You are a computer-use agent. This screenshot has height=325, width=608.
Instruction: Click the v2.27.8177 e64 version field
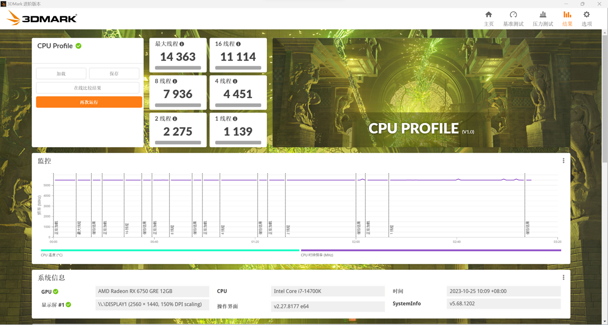click(328, 306)
